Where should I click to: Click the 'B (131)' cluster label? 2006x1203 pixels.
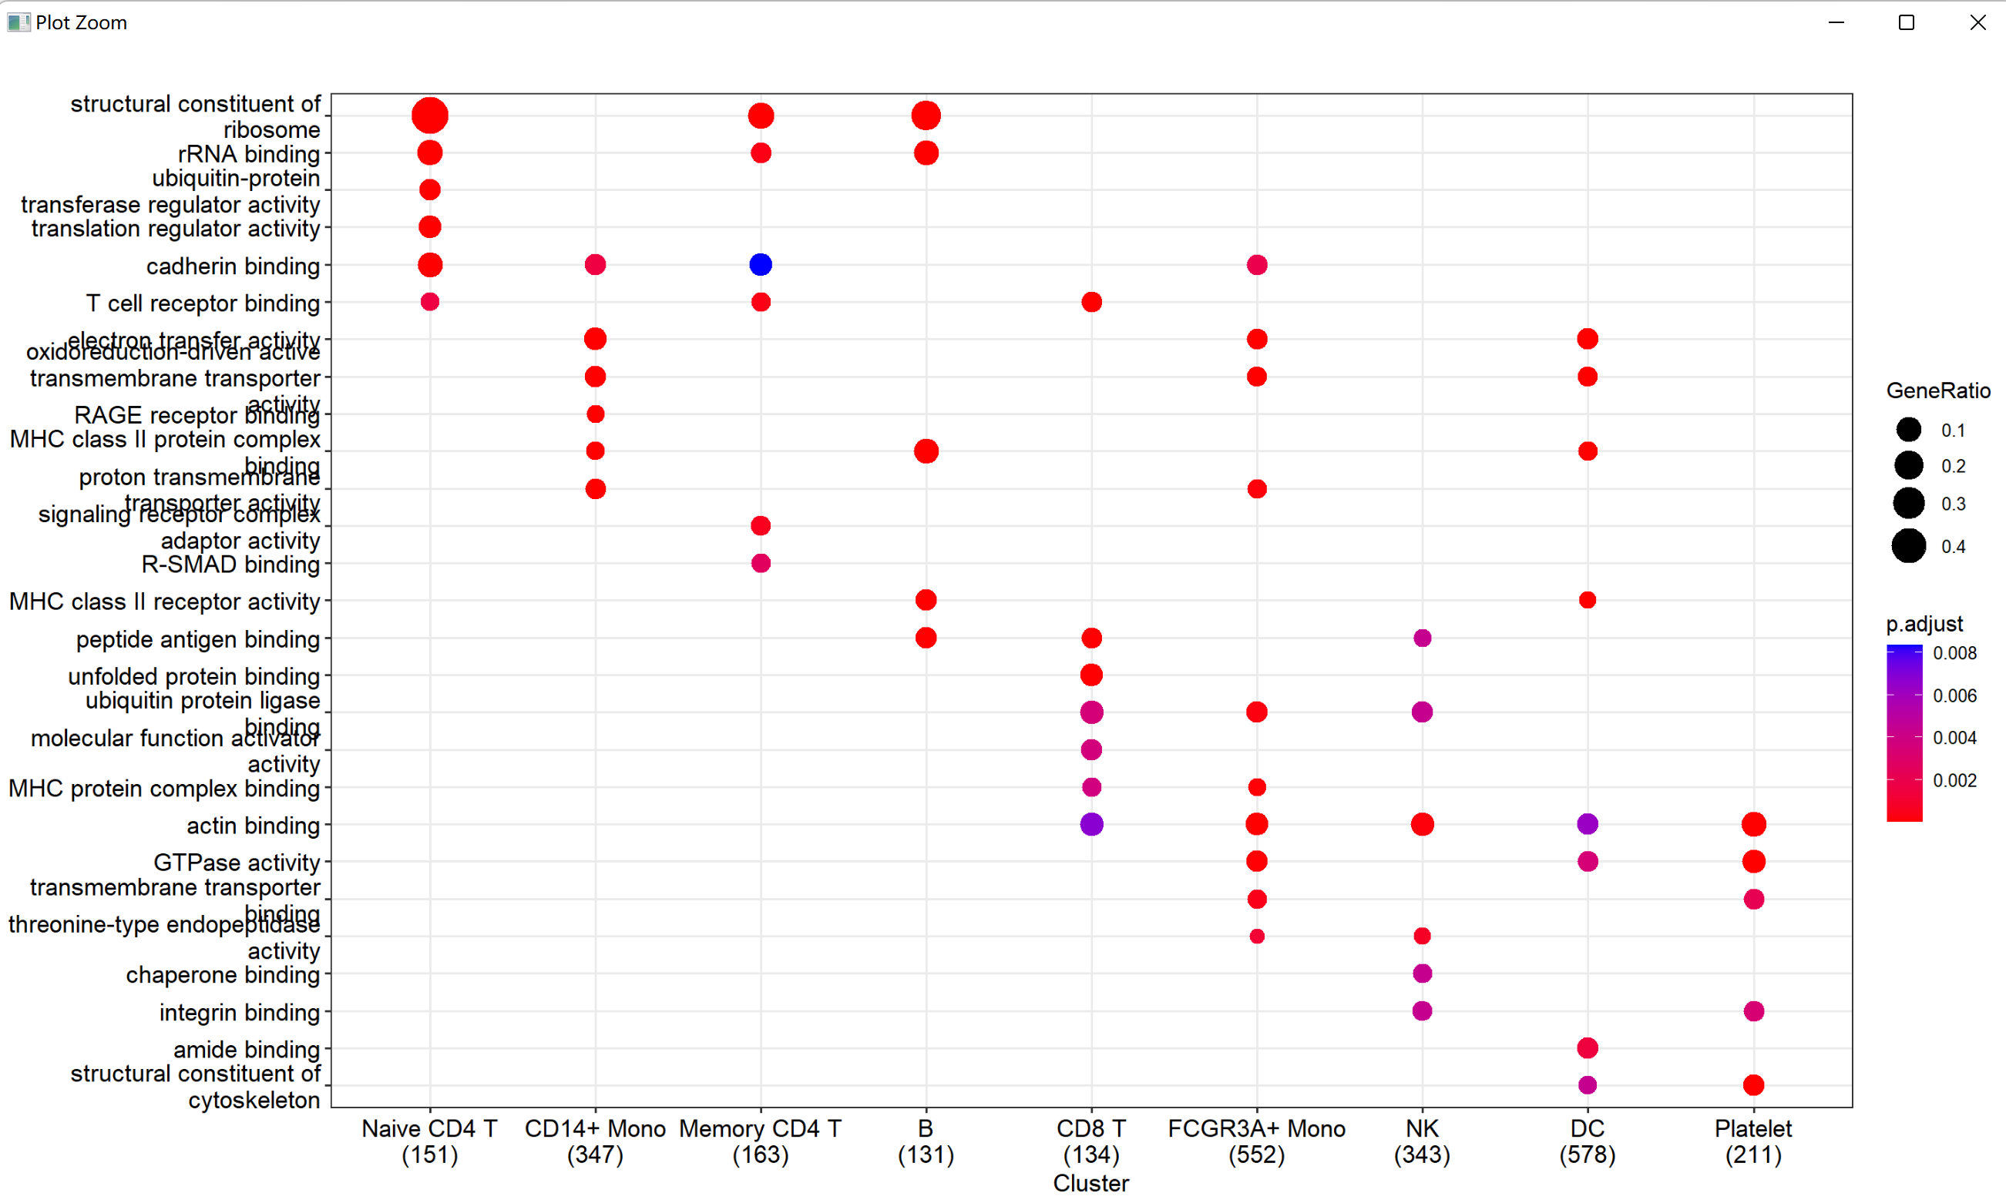tap(926, 1141)
